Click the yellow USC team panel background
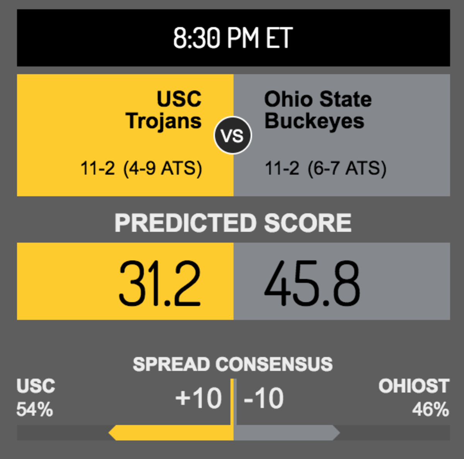Screen dimensions: 464x459 125,135
